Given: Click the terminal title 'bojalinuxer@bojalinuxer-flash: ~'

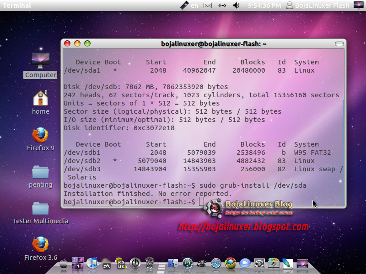Looking at the screenshot, I should click(214, 44).
